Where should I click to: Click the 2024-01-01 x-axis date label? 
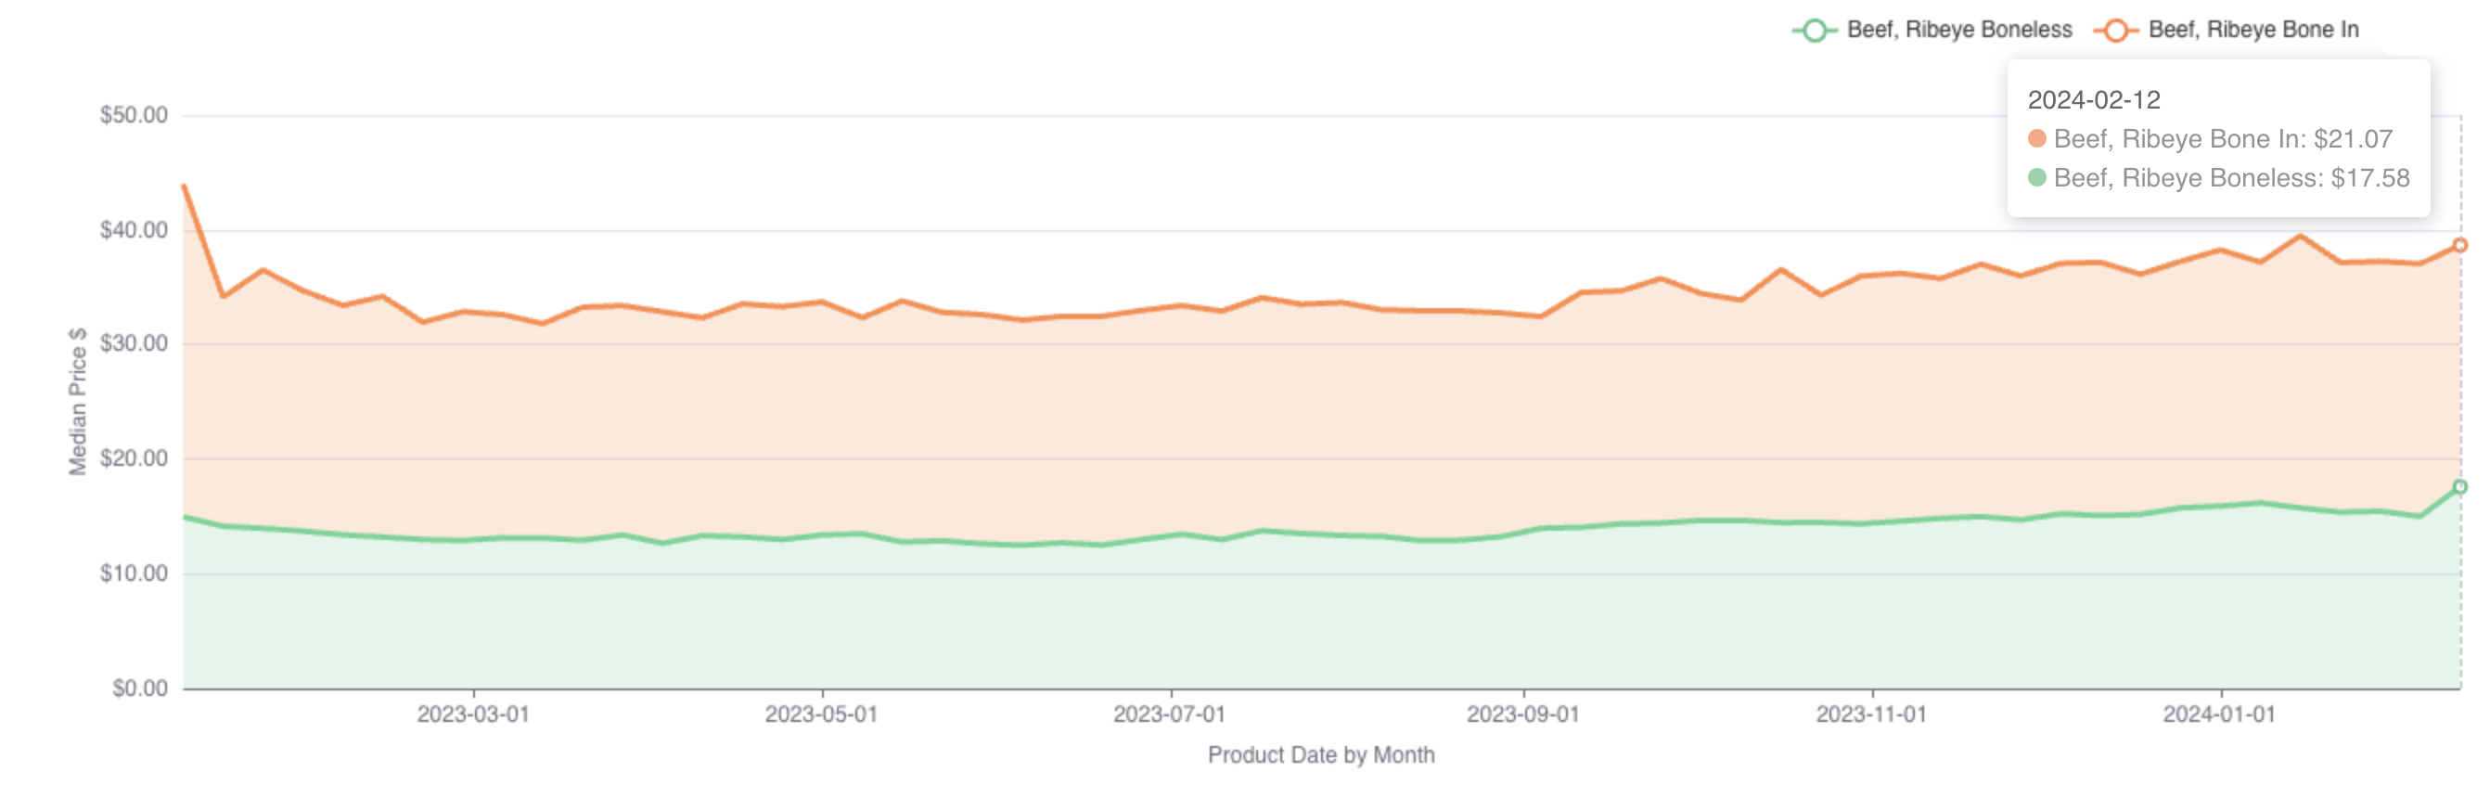(2219, 714)
